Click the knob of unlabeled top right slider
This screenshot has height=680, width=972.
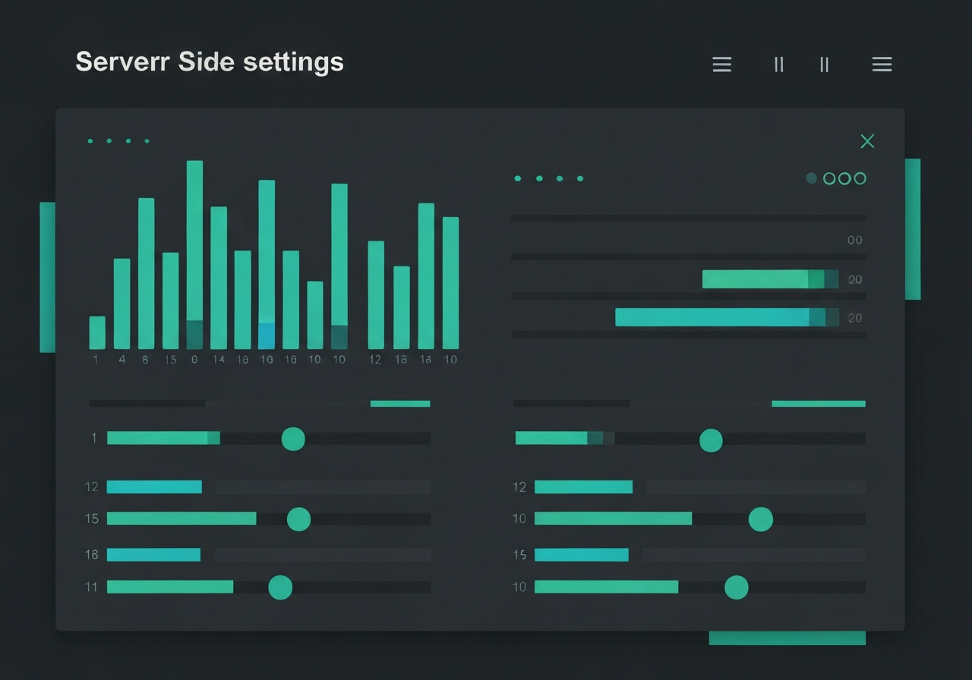point(711,440)
